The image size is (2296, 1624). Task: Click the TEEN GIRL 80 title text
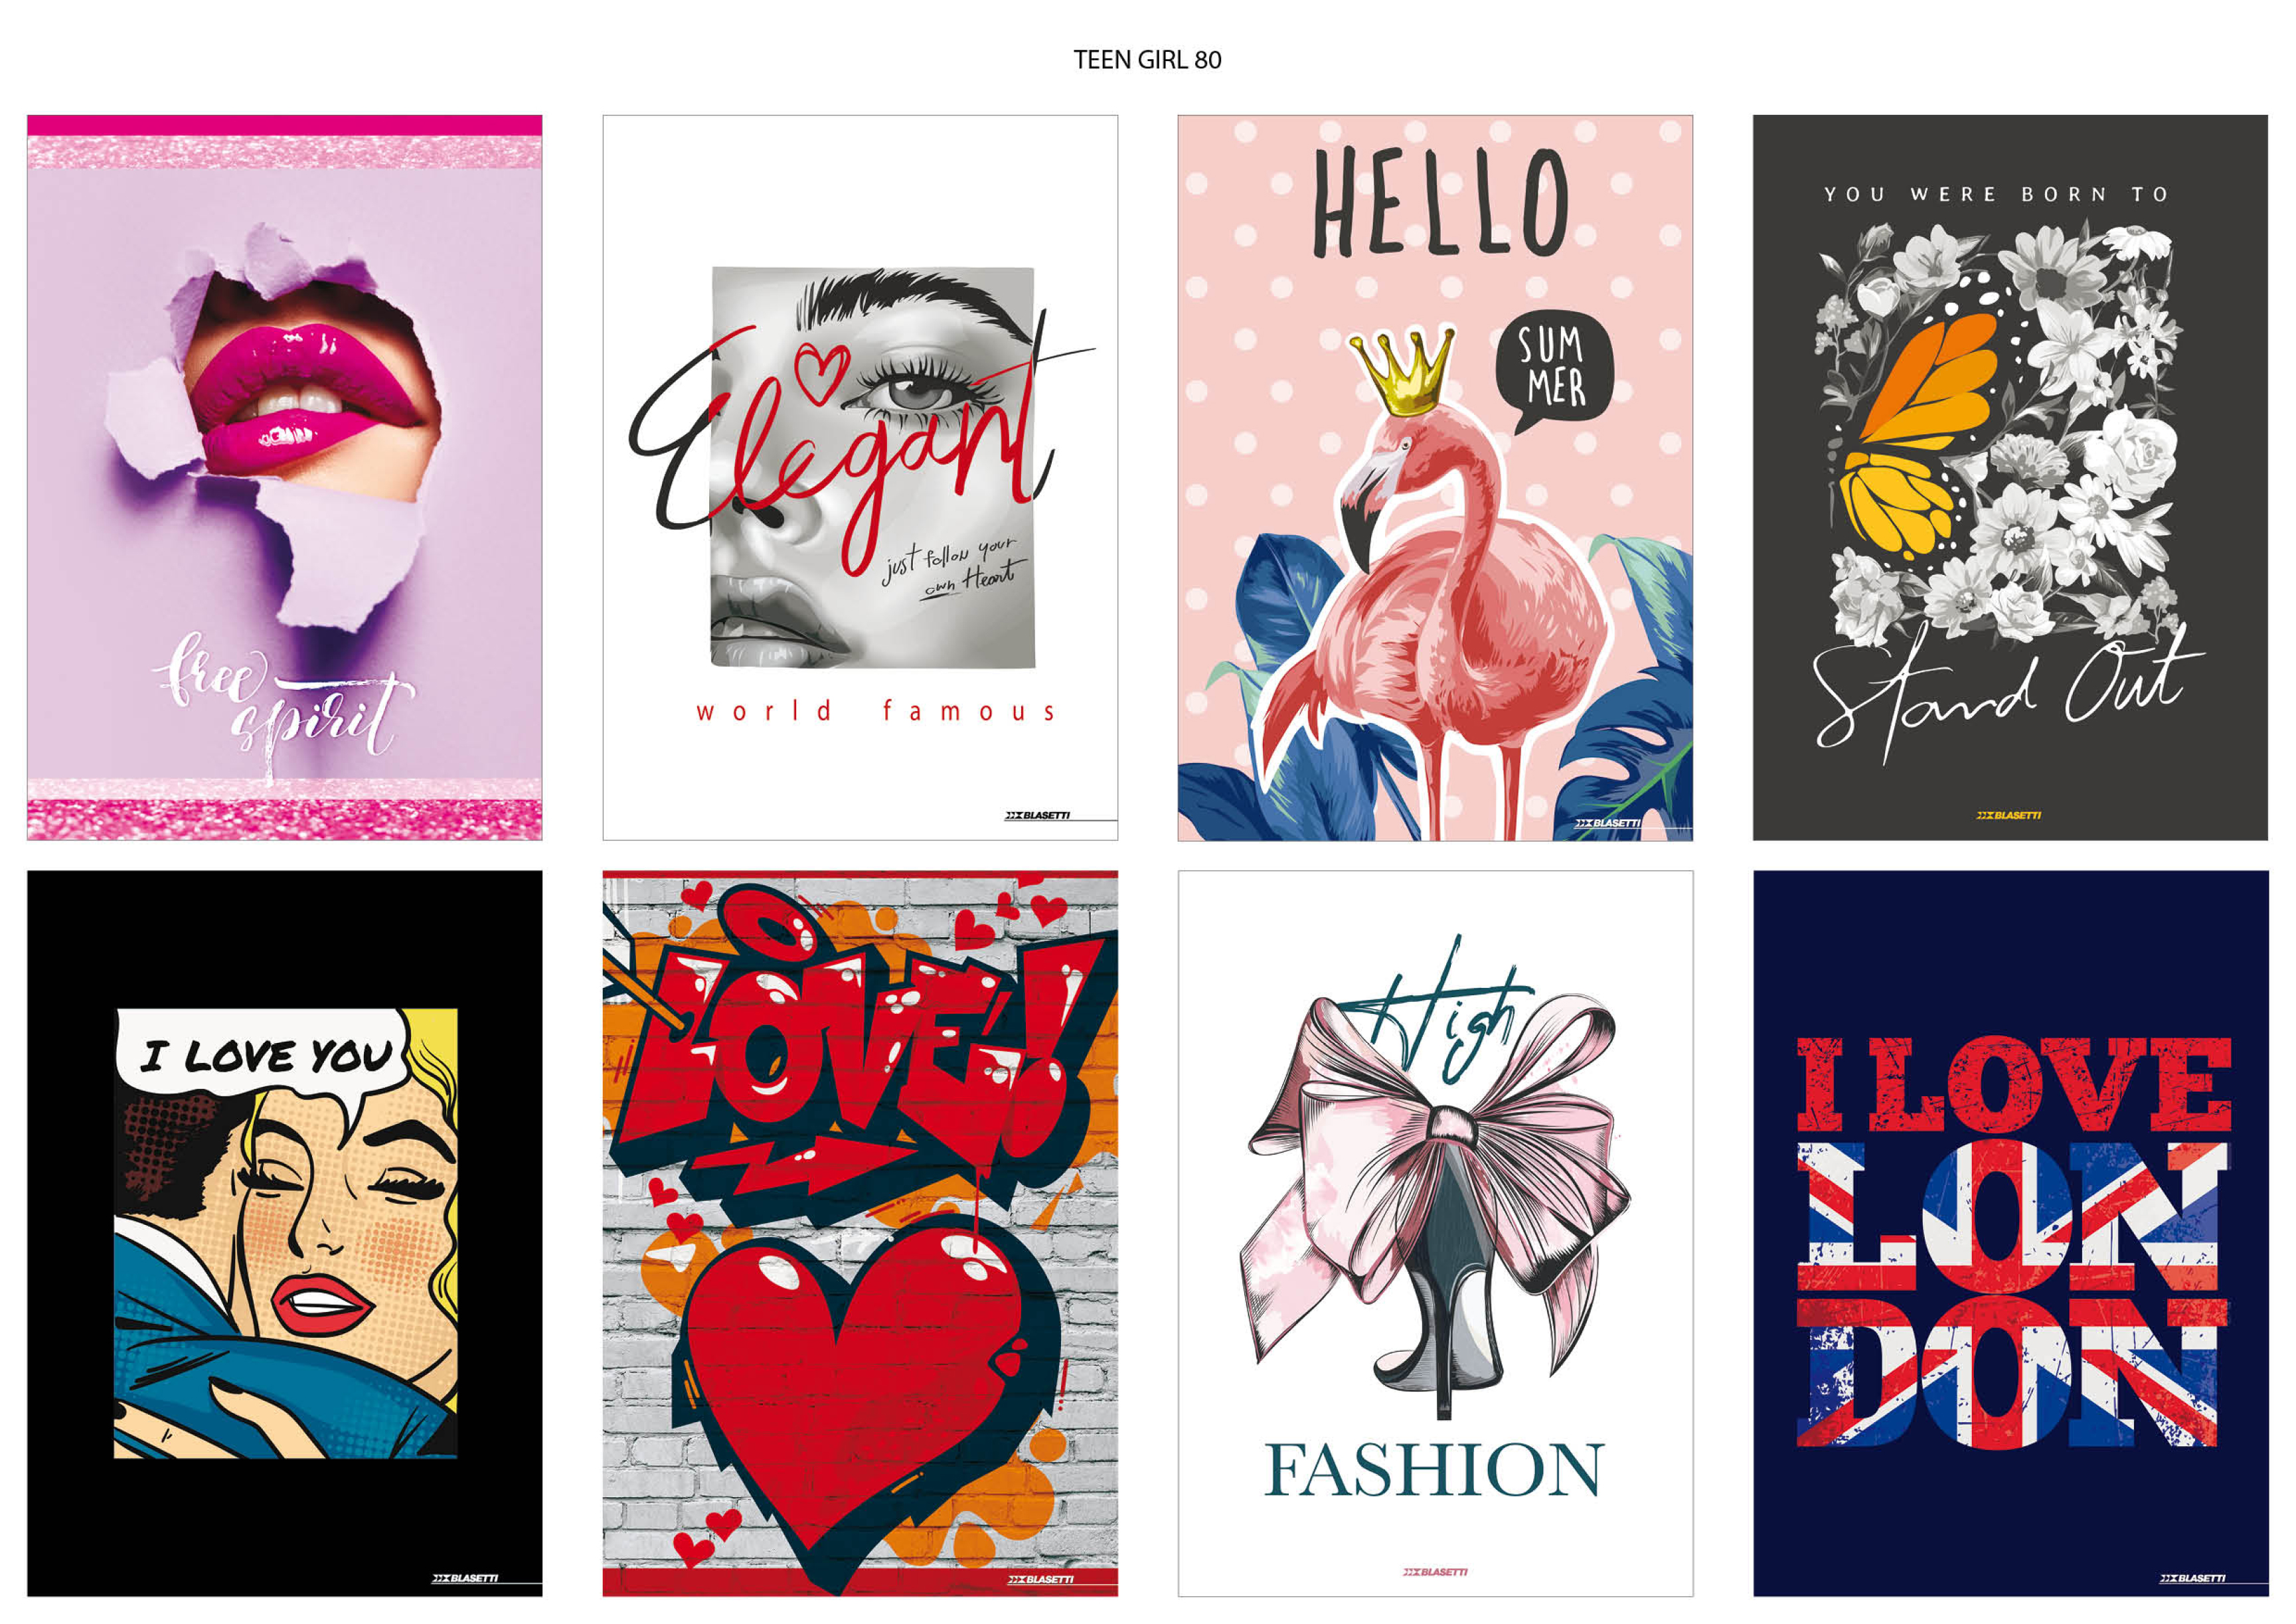coord(1147,60)
